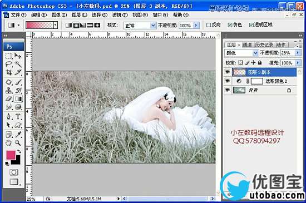Screen dimensions: 306x203
Task: Open the 图像 menu
Action: [59, 15]
